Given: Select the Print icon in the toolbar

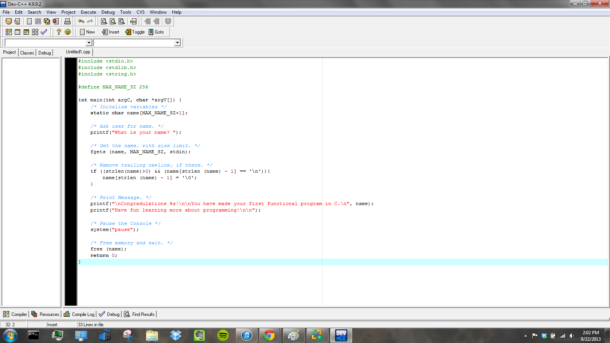Looking at the screenshot, I should [x=67, y=21].
